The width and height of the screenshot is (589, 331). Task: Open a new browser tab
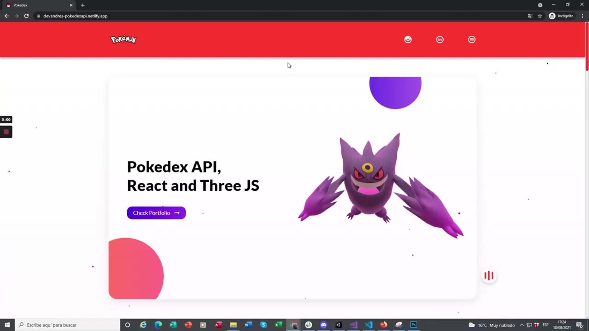[83, 5]
